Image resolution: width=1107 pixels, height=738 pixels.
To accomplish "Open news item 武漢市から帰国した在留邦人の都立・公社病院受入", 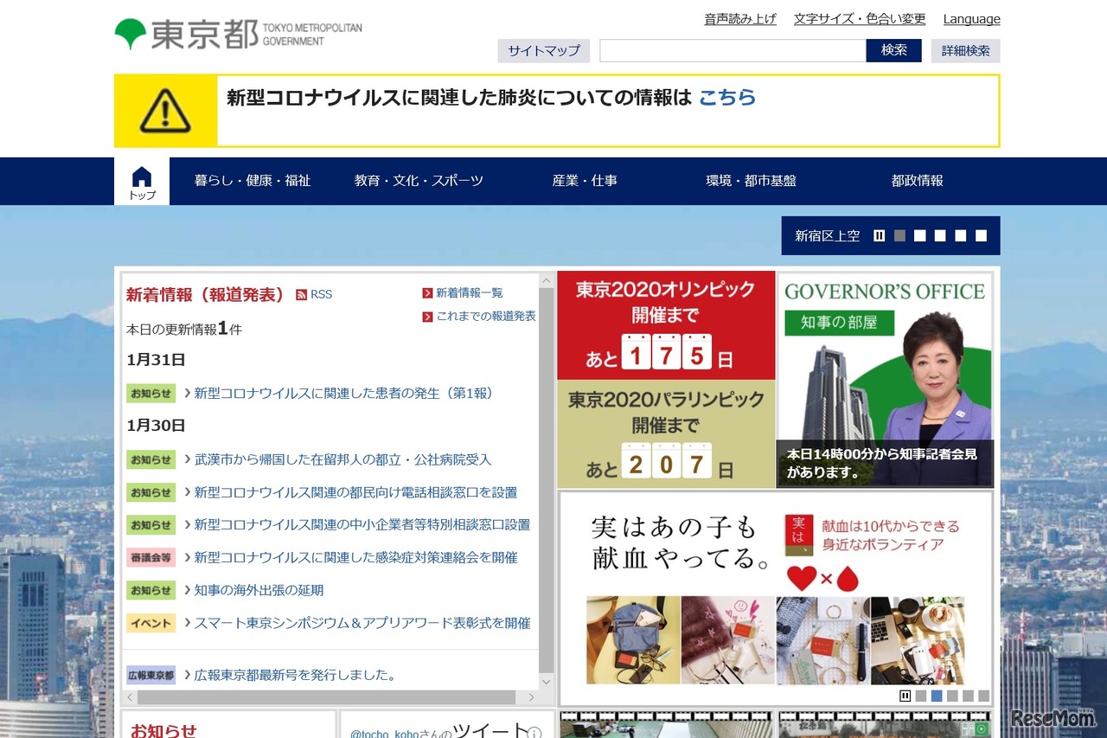I will tap(342, 460).
